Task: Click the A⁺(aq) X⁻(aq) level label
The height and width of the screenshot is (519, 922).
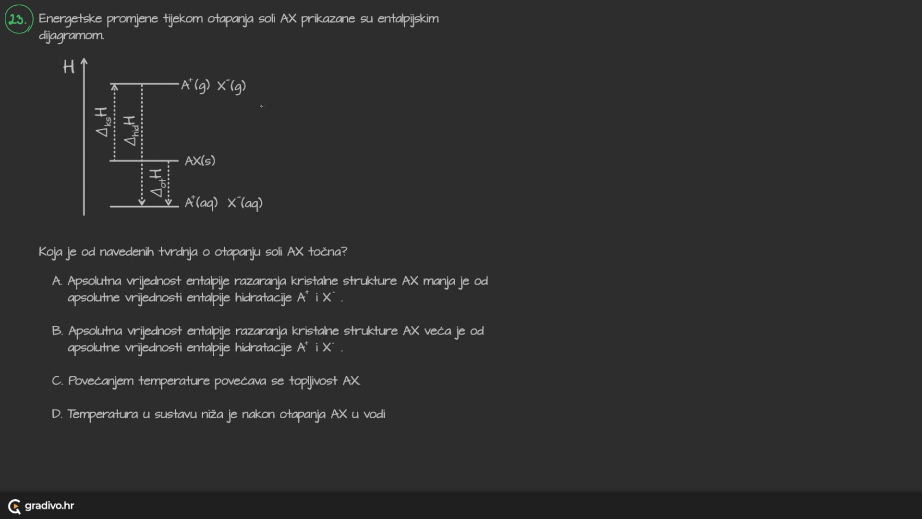Action: coord(224,203)
